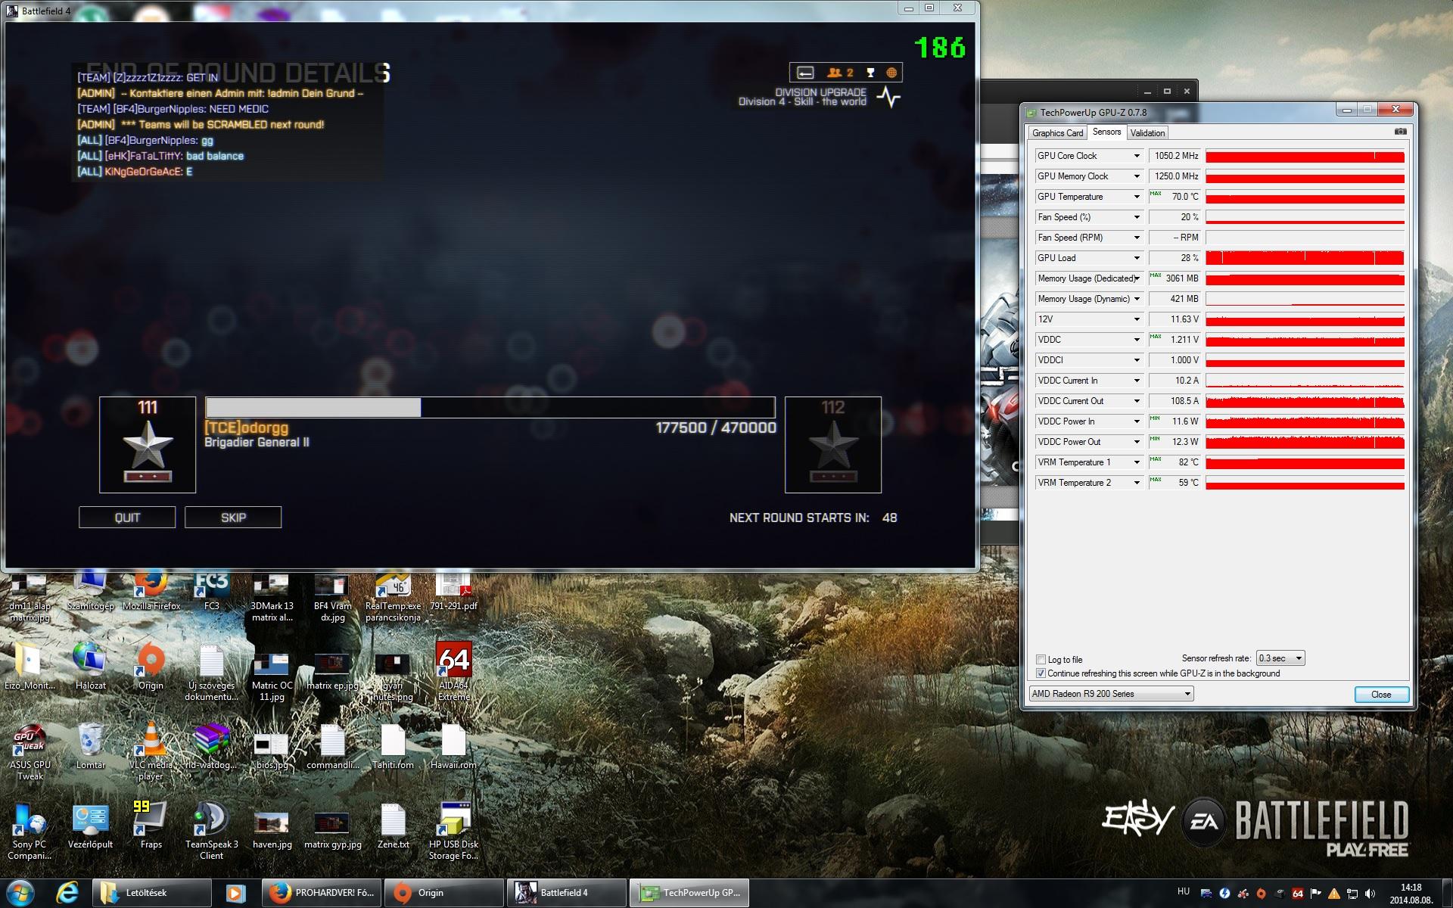
Task: Select the Sensors tab
Action: [x=1106, y=132]
